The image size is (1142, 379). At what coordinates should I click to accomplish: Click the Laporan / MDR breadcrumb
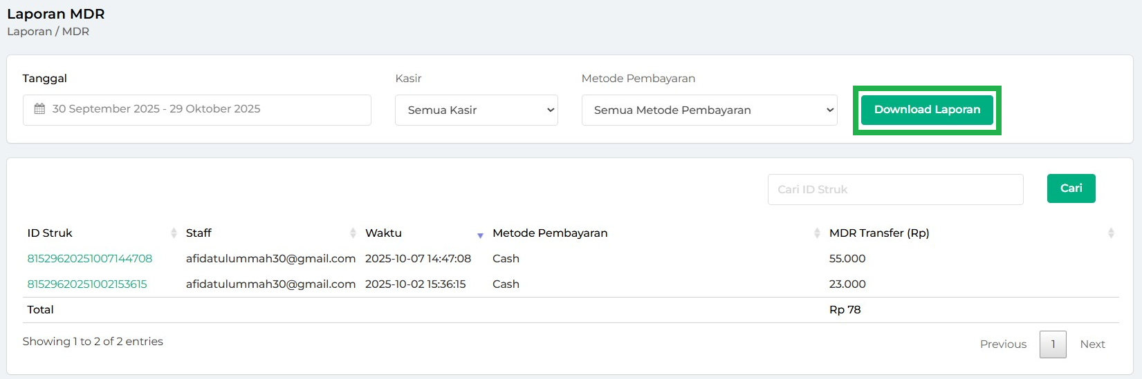(x=48, y=32)
